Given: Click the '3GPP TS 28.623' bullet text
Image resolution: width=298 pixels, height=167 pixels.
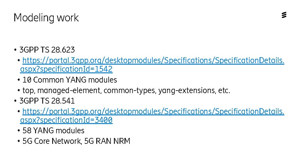Looking at the screenshot, I should (x=47, y=50).
